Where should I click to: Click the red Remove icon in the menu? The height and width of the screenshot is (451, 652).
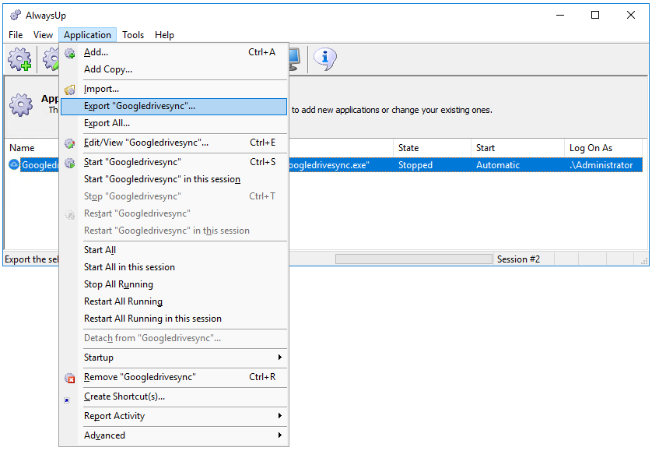coord(70,378)
